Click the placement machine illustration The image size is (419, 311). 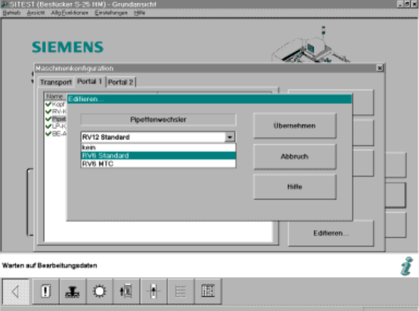pyautogui.click(x=310, y=45)
